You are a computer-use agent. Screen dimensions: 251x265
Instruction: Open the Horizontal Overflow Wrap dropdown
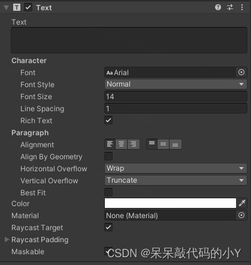coord(176,168)
